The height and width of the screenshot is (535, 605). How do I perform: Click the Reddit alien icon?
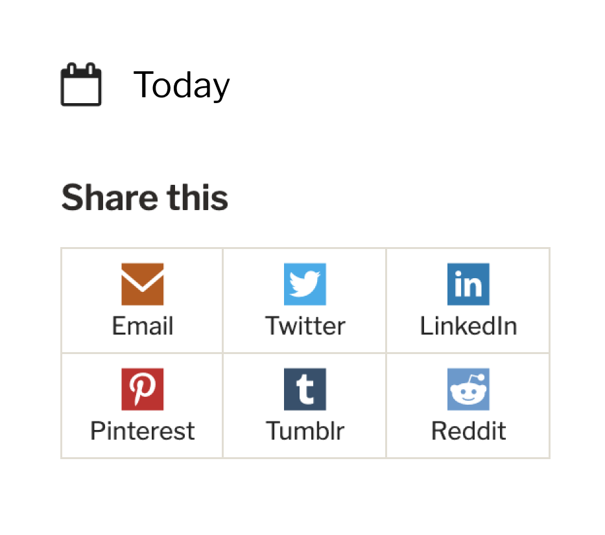coord(468,389)
